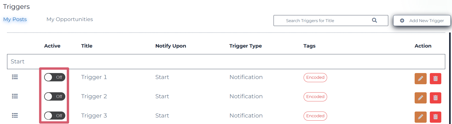Delete Trigger 3 with the trash icon

(x=435, y=117)
